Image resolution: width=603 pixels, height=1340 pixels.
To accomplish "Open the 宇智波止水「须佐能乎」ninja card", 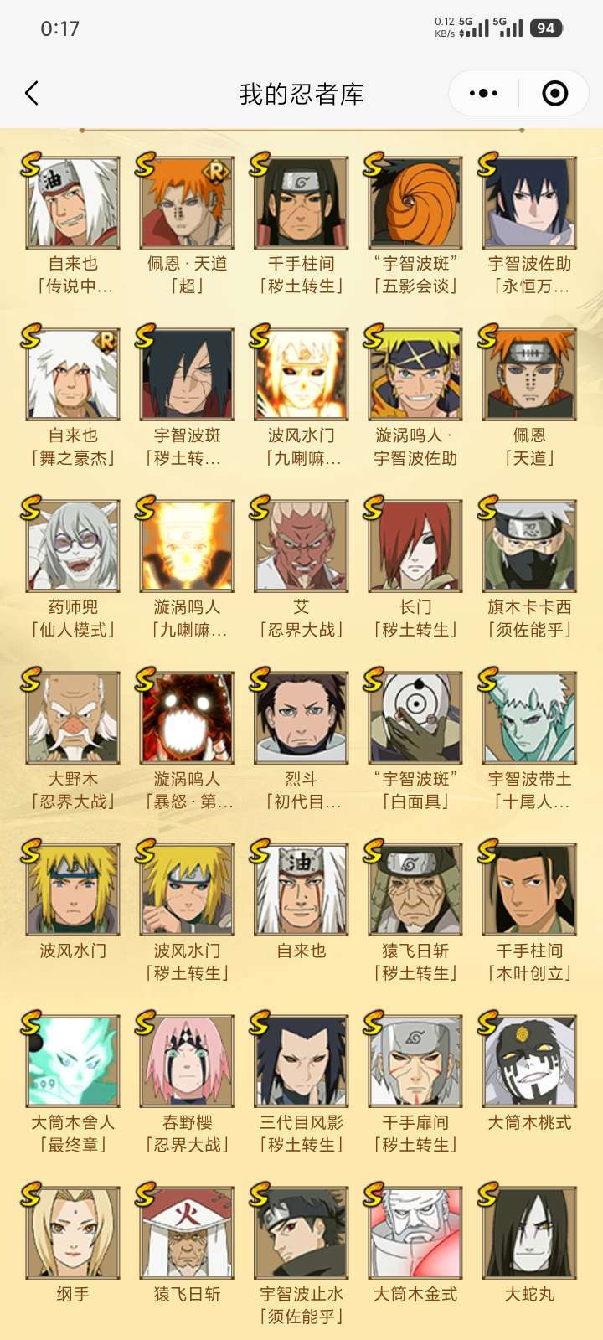I will (301, 1233).
